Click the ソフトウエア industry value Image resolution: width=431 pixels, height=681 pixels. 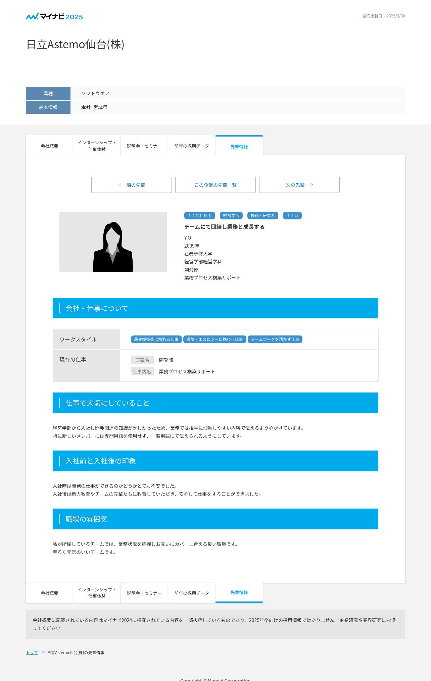(95, 94)
